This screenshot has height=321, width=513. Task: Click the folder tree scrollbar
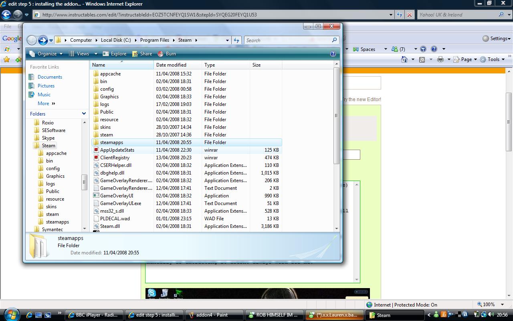[84, 182]
